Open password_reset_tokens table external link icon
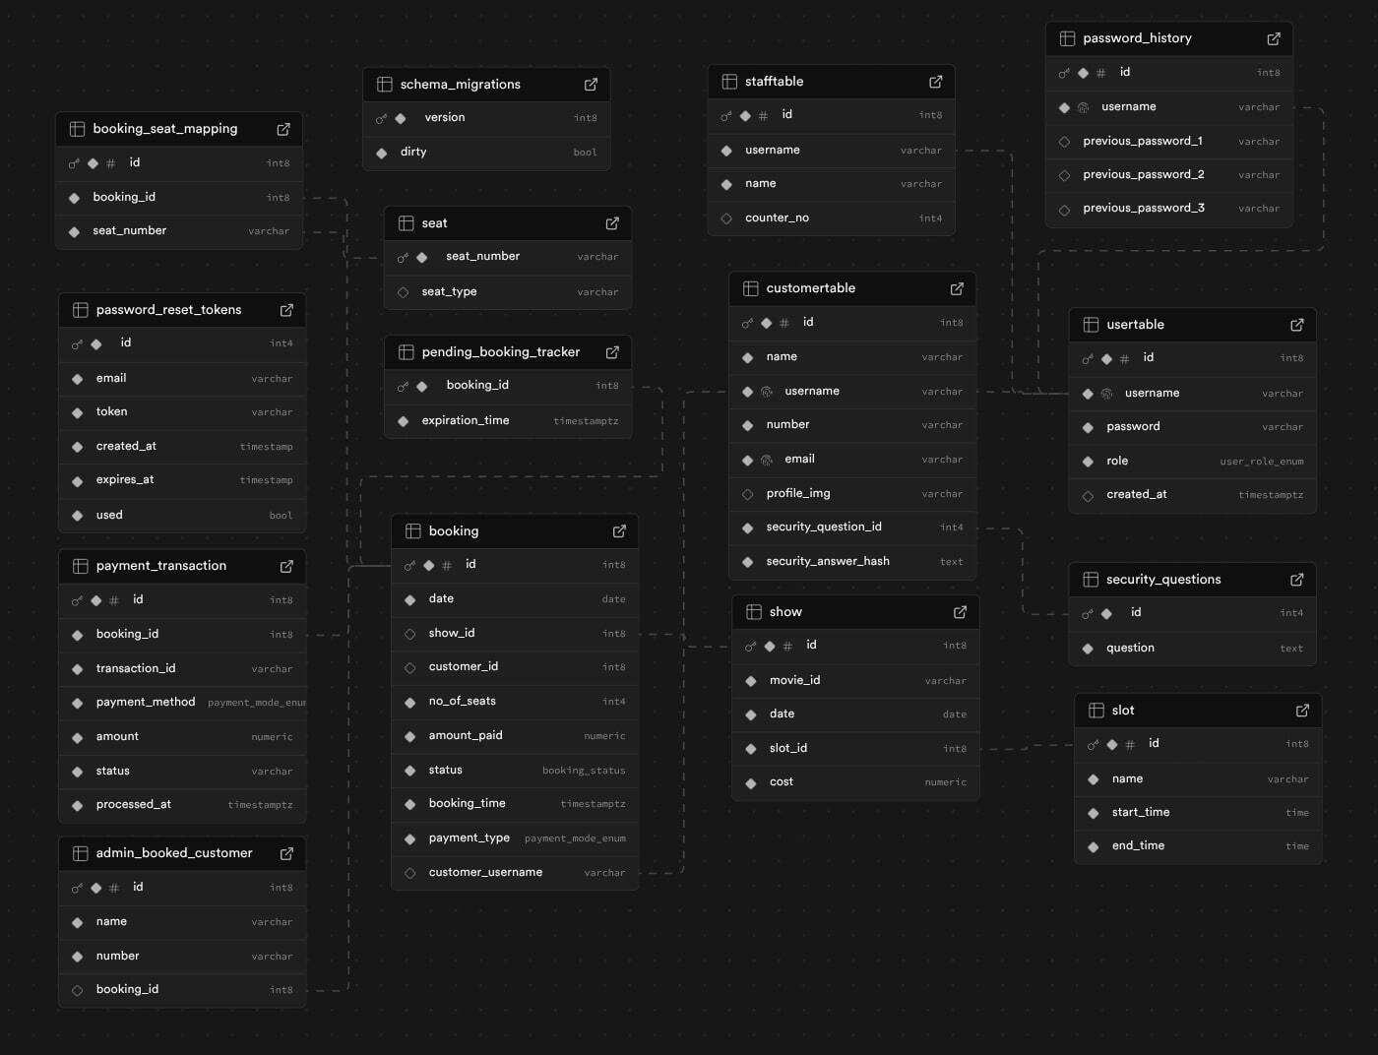Screen dimensions: 1378x1055 click(286, 310)
